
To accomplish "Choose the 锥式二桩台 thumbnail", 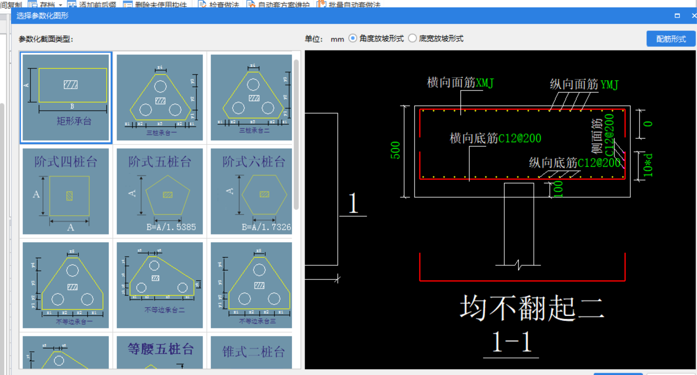I will [x=251, y=352].
